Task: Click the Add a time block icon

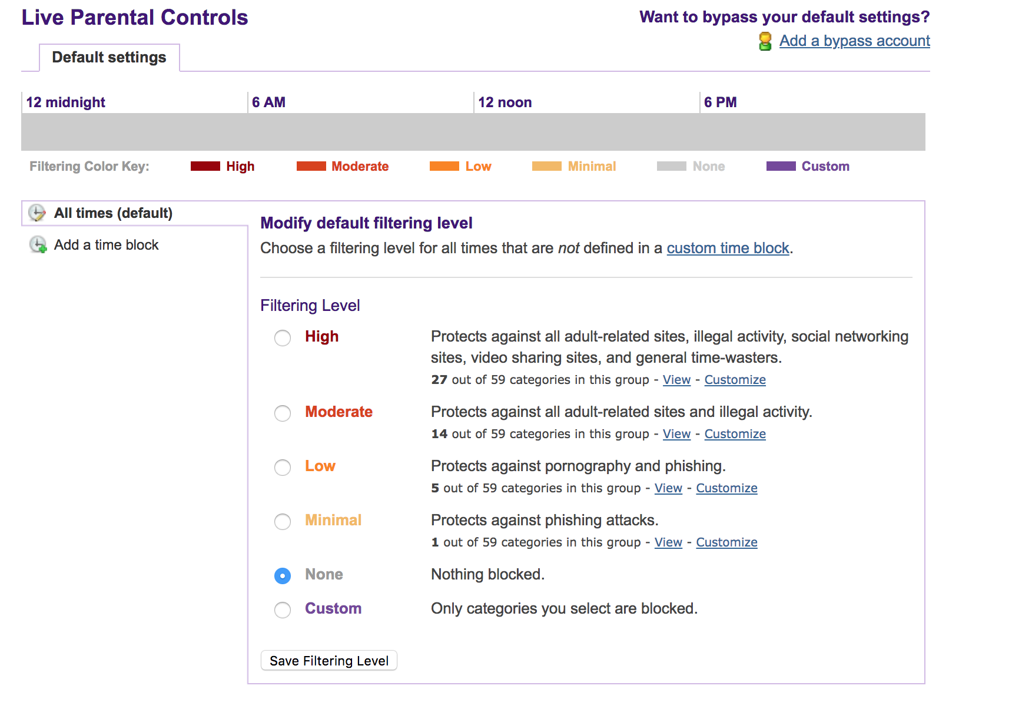Action: pos(38,245)
